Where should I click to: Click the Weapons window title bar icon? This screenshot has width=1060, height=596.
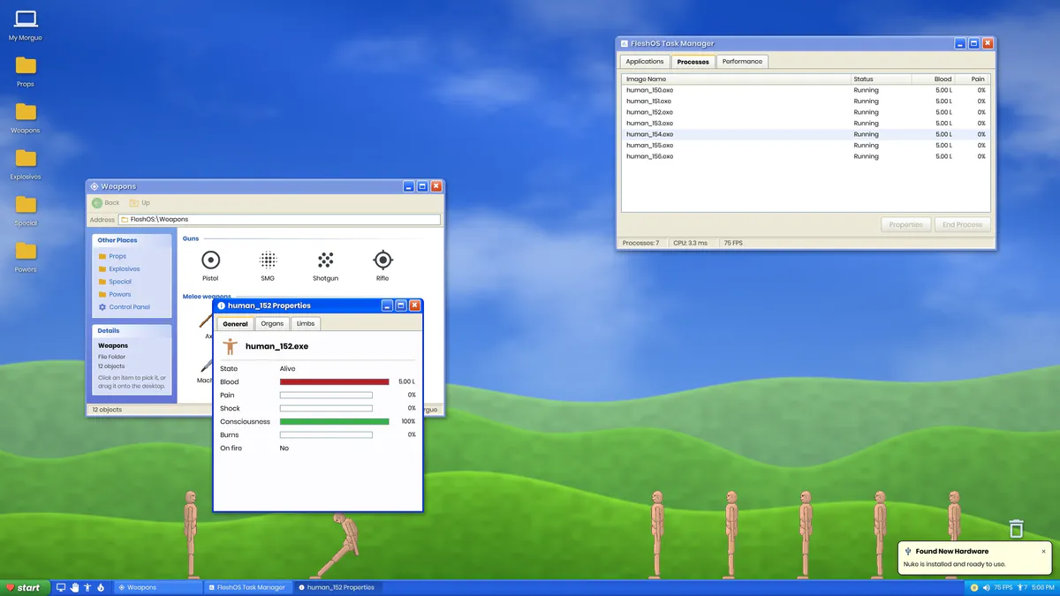click(95, 186)
